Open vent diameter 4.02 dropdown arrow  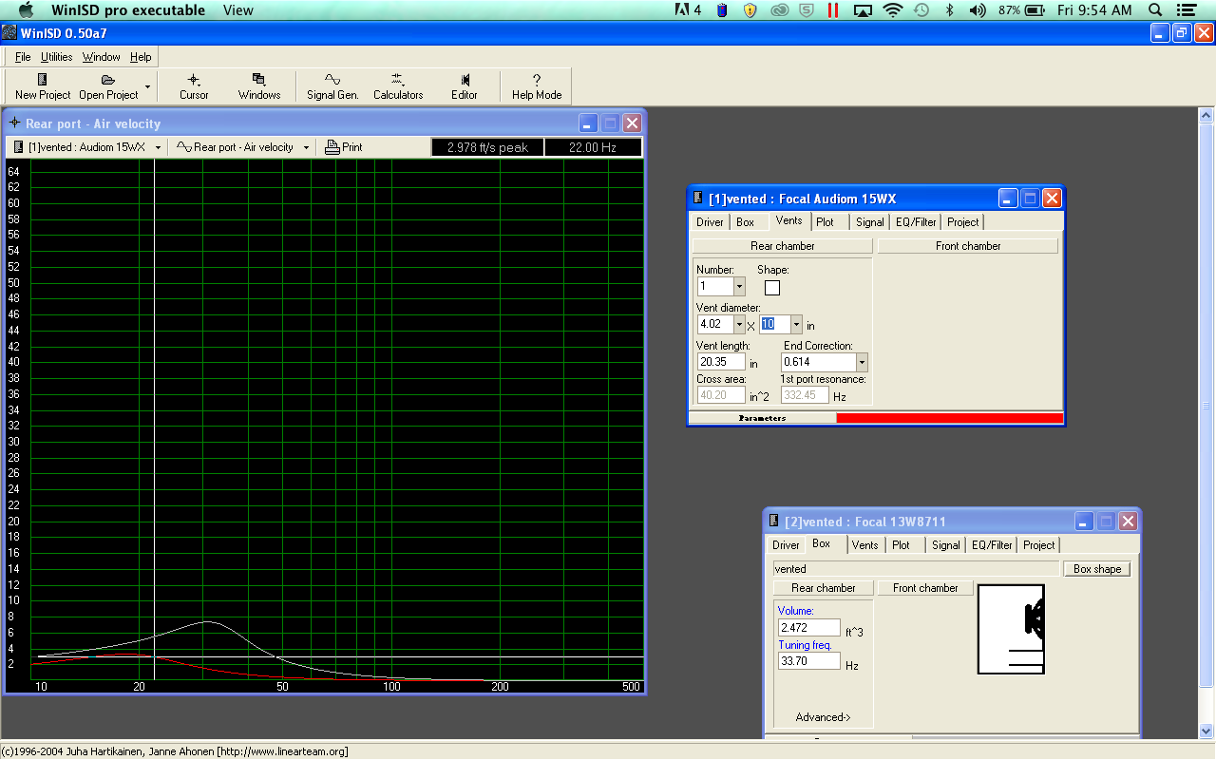click(739, 324)
